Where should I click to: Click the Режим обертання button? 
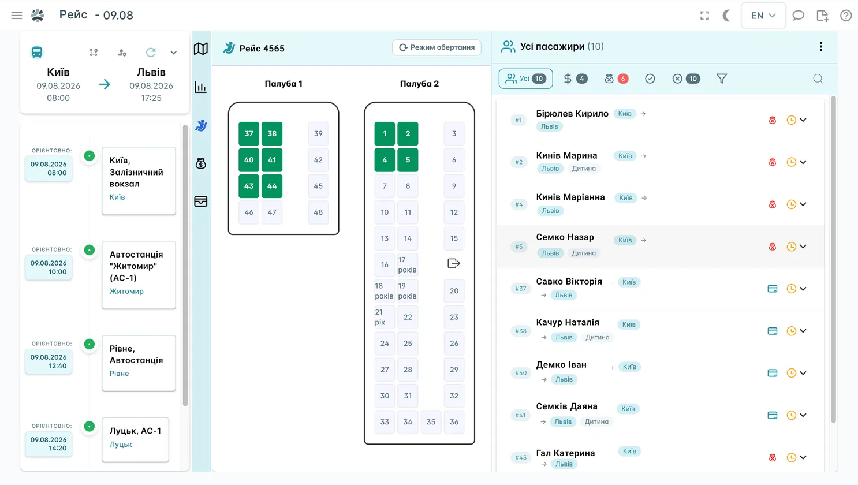tap(437, 47)
